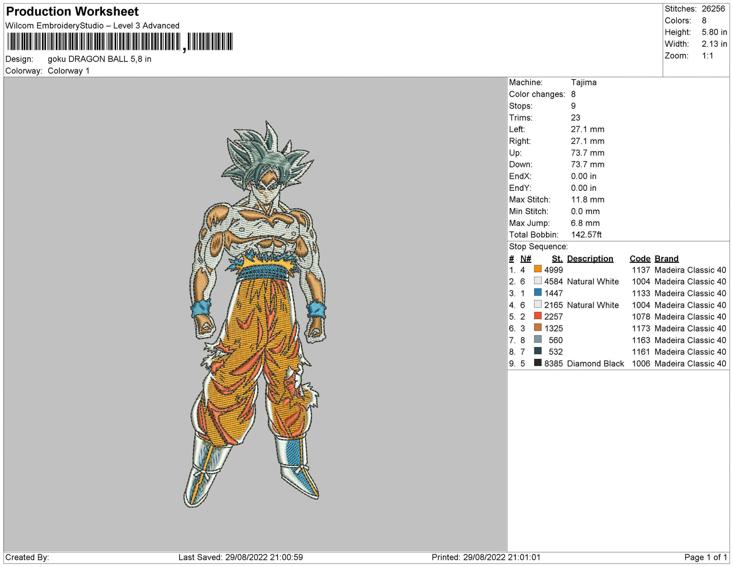Screen dimensions: 733x567
Task: Click the Trims value '23'
Action: [575, 117]
